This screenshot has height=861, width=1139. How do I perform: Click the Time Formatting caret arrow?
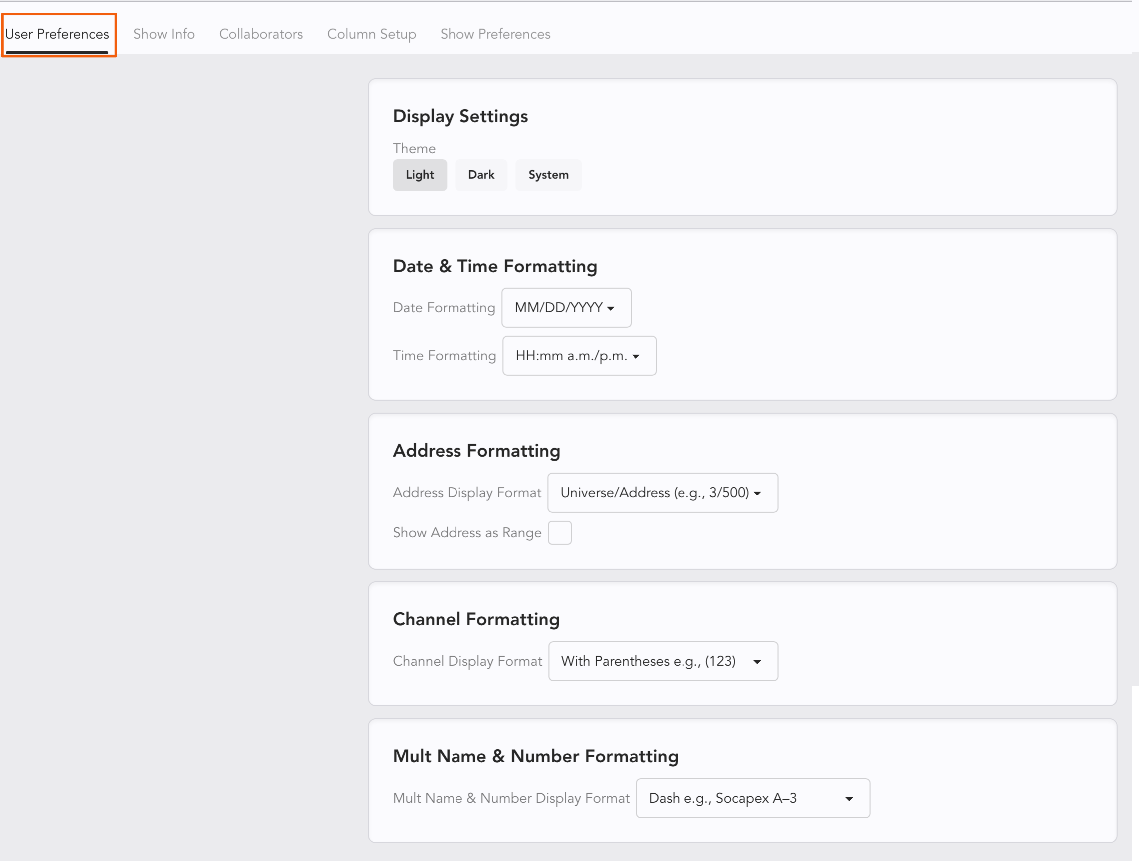636,356
